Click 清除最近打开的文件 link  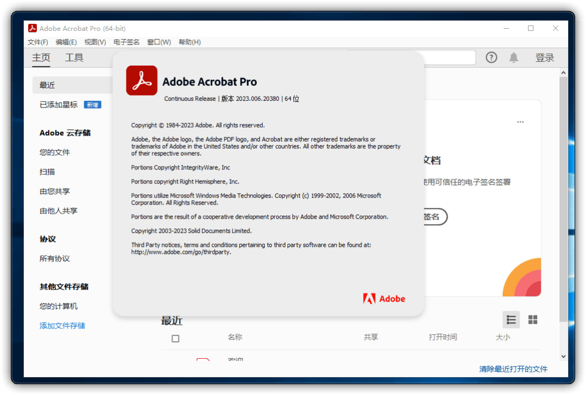[513, 369]
